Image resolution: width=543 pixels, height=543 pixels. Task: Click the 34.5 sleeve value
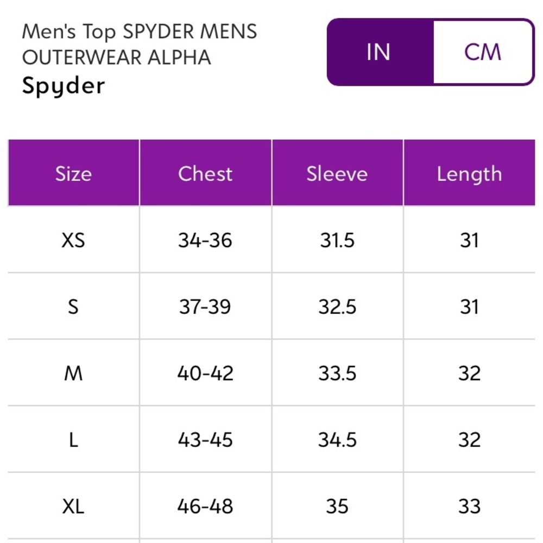[337, 440]
